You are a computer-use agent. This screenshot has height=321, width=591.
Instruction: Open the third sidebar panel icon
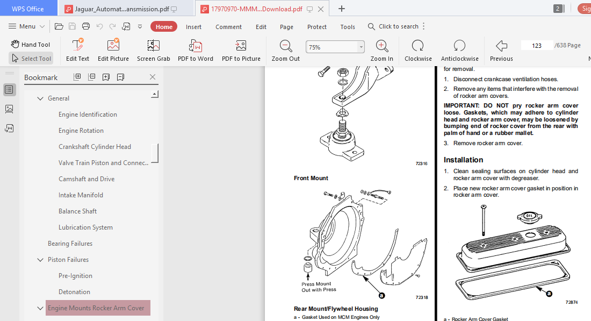[x=9, y=129]
